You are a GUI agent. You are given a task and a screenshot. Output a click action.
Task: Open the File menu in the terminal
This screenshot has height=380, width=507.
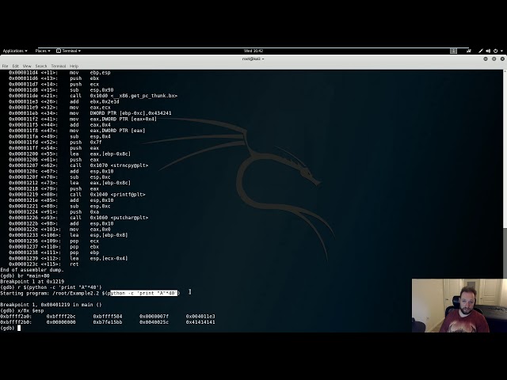(6, 66)
